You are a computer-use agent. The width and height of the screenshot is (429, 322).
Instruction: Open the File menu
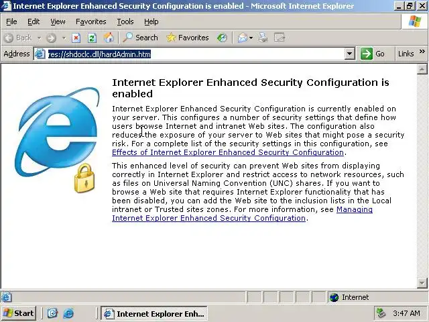[11, 21]
